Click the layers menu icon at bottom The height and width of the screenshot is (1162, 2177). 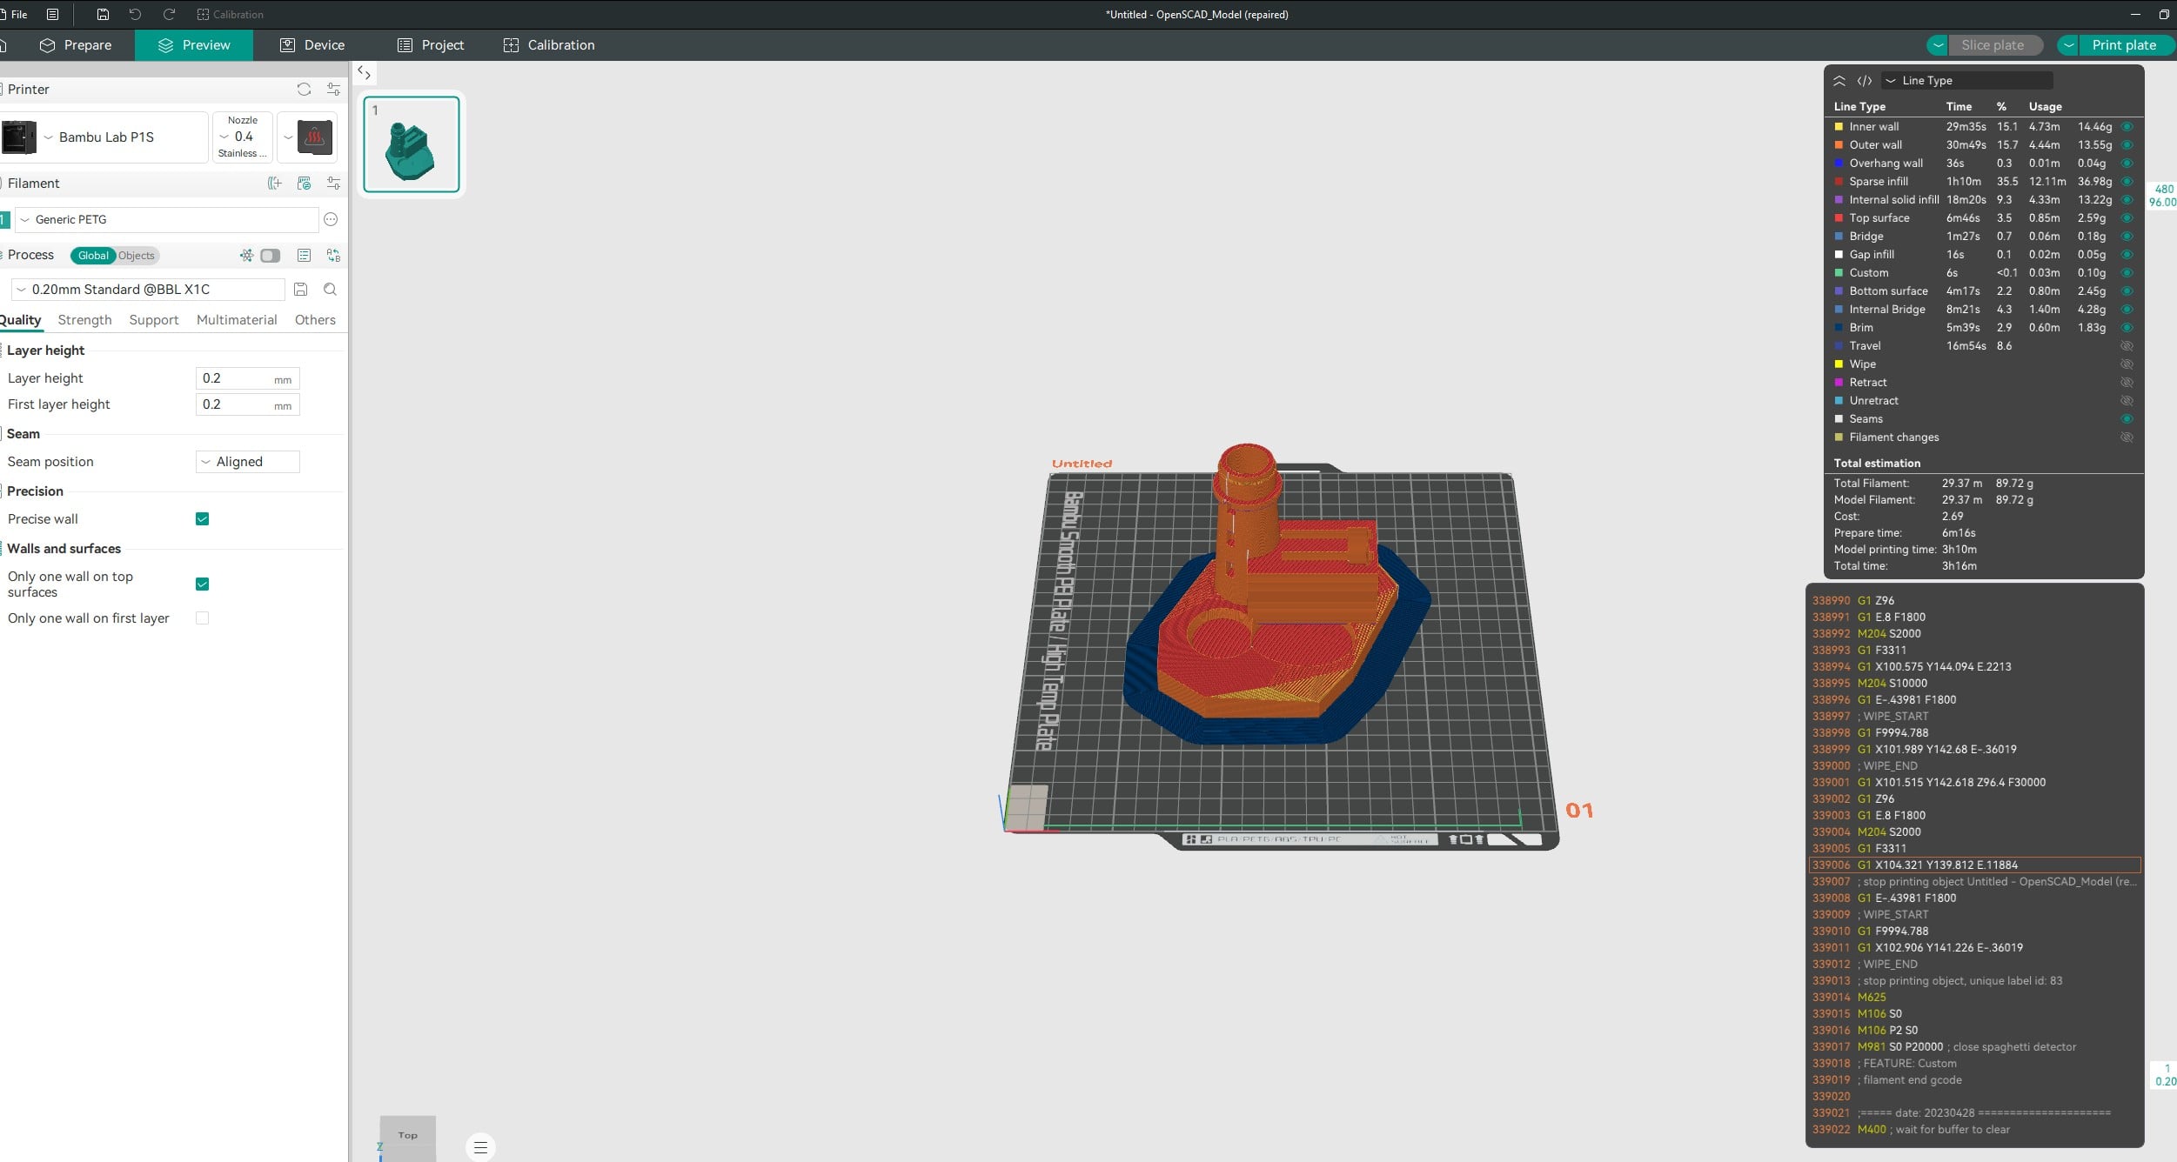(480, 1147)
